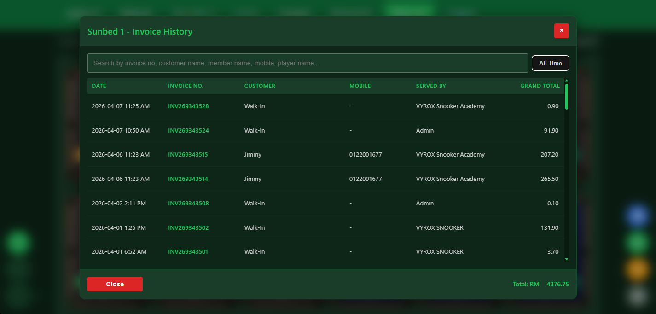Open invoice INV269343501
Image resolution: width=656 pixels, height=314 pixels.
(188, 251)
